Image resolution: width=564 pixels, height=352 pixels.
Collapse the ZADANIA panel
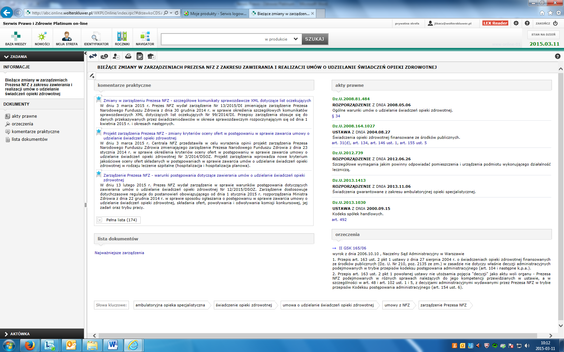pos(42,57)
